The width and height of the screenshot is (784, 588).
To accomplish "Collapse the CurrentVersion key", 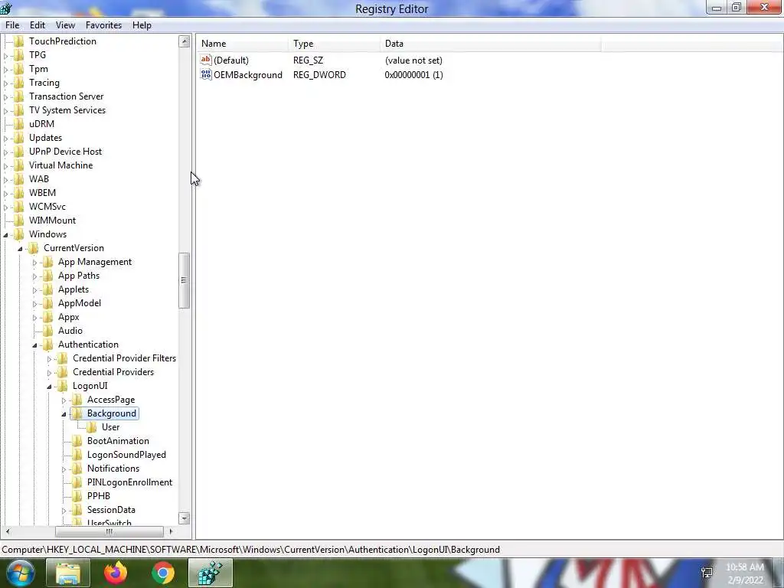I will 21,249.
